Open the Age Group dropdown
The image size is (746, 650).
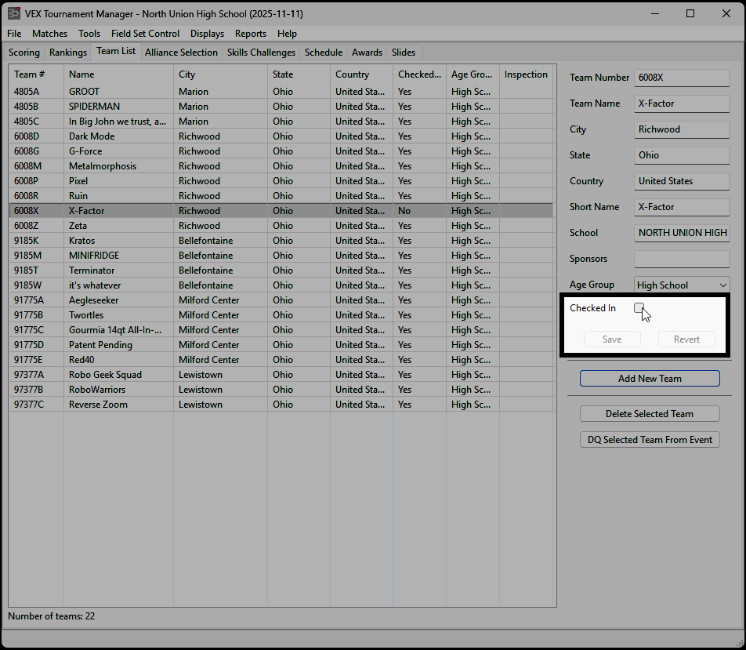click(x=682, y=285)
